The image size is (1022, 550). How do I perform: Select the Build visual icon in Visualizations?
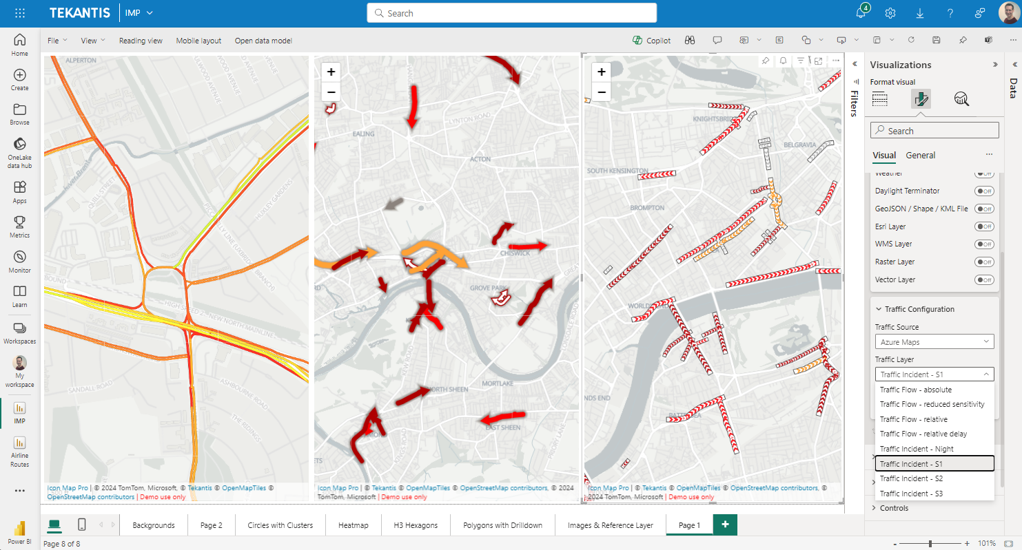click(x=880, y=99)
